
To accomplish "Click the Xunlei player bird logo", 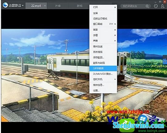I will coord(5,5).
